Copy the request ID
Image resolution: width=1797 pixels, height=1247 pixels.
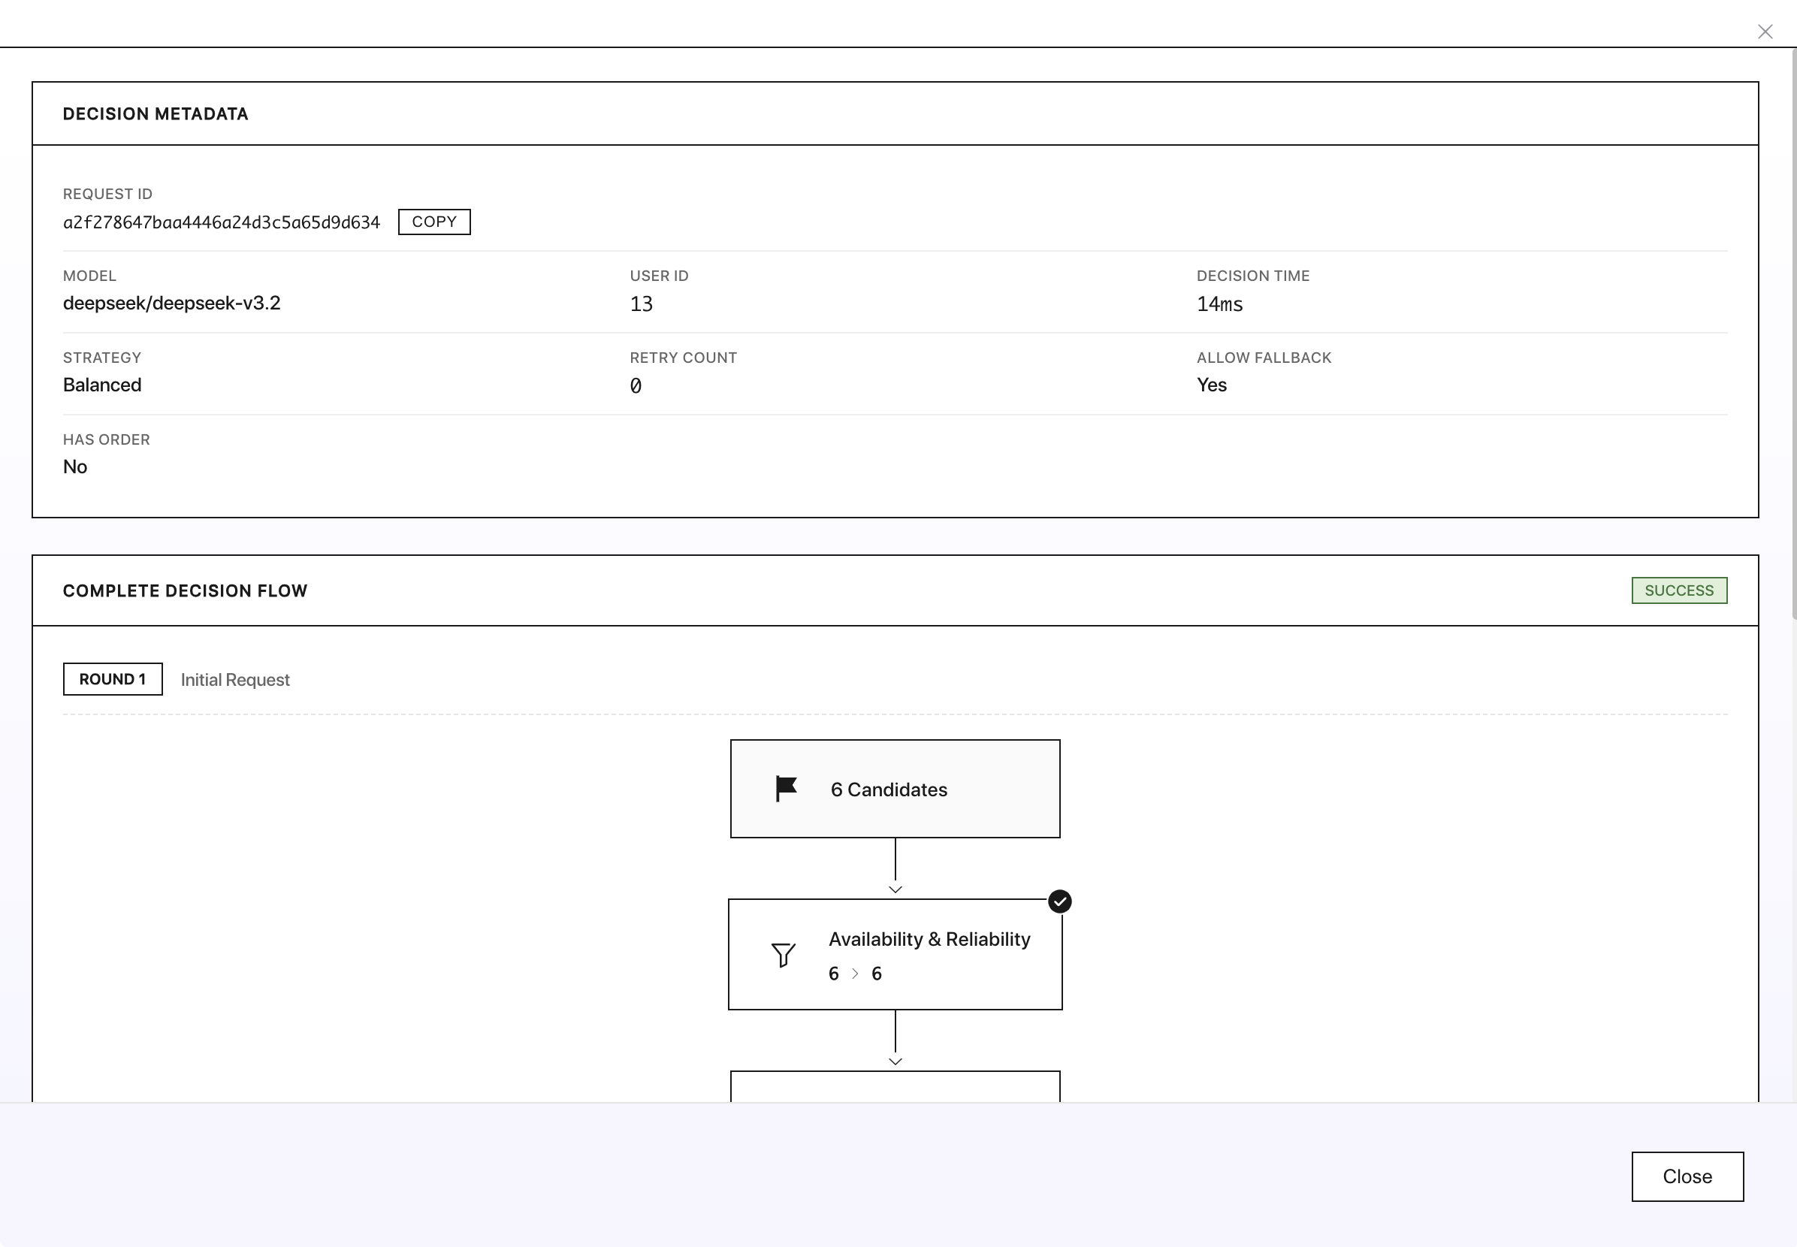pyautogui.click(x=433, y=222)
